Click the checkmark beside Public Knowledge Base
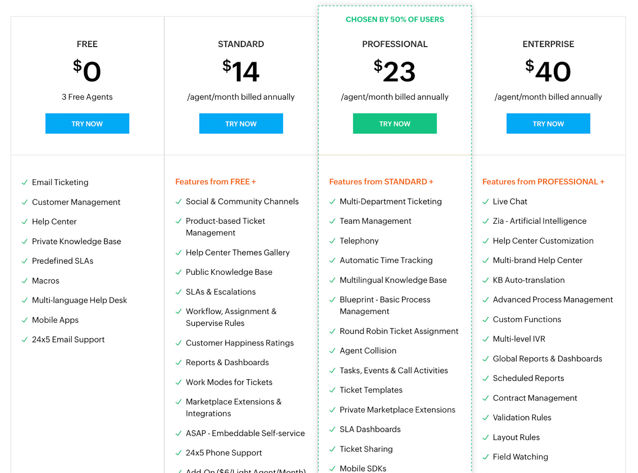The width and height of the screenshot is (638, 473). coord(178,272)
